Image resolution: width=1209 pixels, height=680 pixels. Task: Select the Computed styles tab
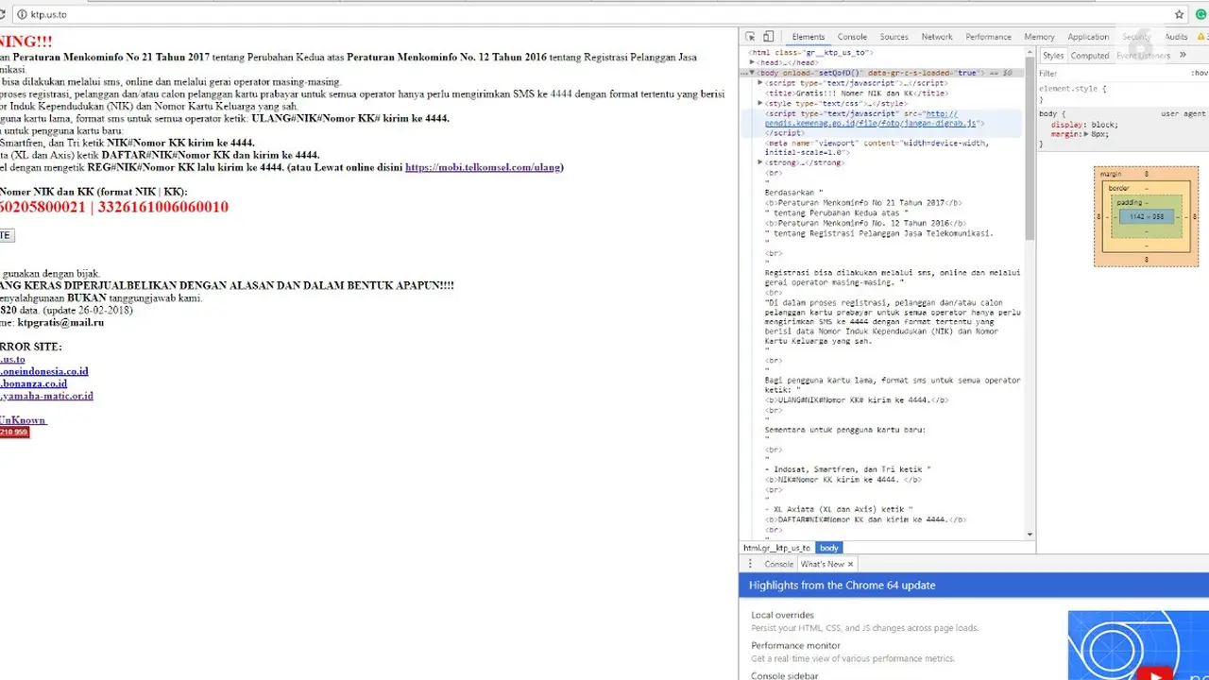pos(1089,56)
